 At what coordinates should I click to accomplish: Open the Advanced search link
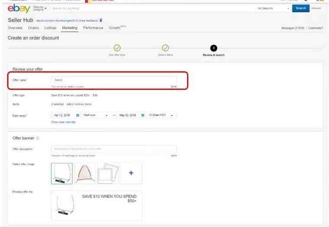(316, 8)
